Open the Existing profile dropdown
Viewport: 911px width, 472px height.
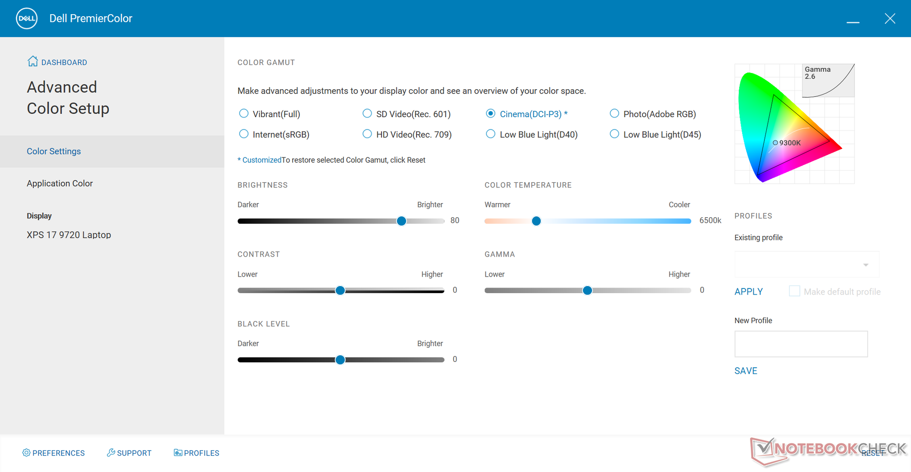(807, 264)
